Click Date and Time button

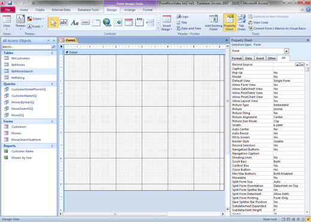pyautogui.click(x=188, y=29)
